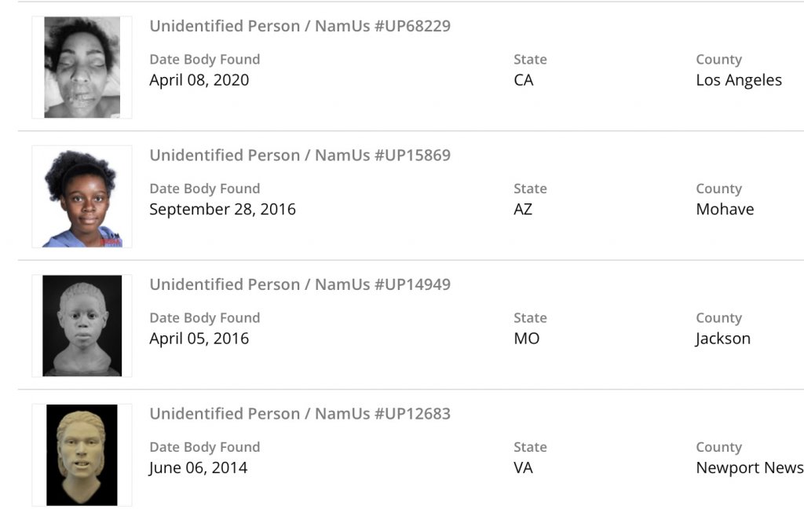Click the Mohave county value
The height and width of the screenshot is (513, 804).
pyautogui.click(x=725, y=209)
